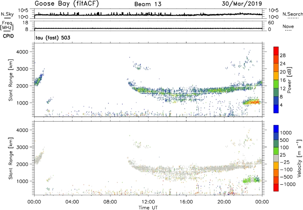Viewport: 303px width, 210px height.
Task: Click the orange high-power echo patch near 1000 km
Action: point(252,102)
